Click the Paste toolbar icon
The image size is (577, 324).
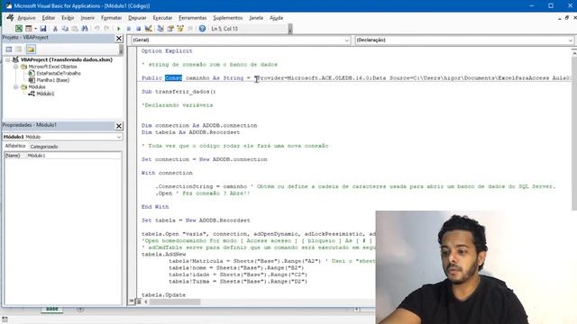pyautogui.click(x=75, y=29)
